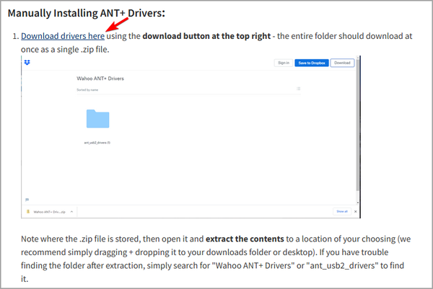Click the Dropbox screenshot image

pos(191,137)
